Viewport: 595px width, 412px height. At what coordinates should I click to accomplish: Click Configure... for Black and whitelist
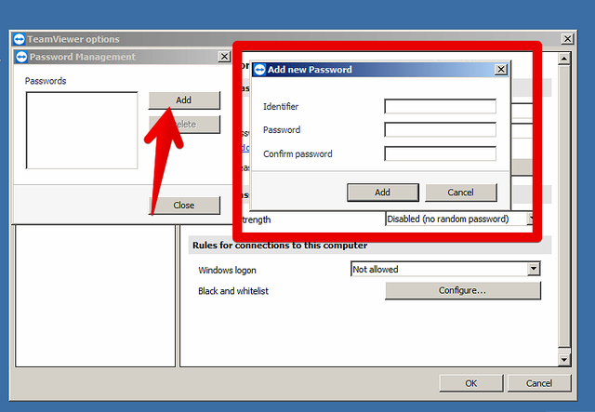463,290
